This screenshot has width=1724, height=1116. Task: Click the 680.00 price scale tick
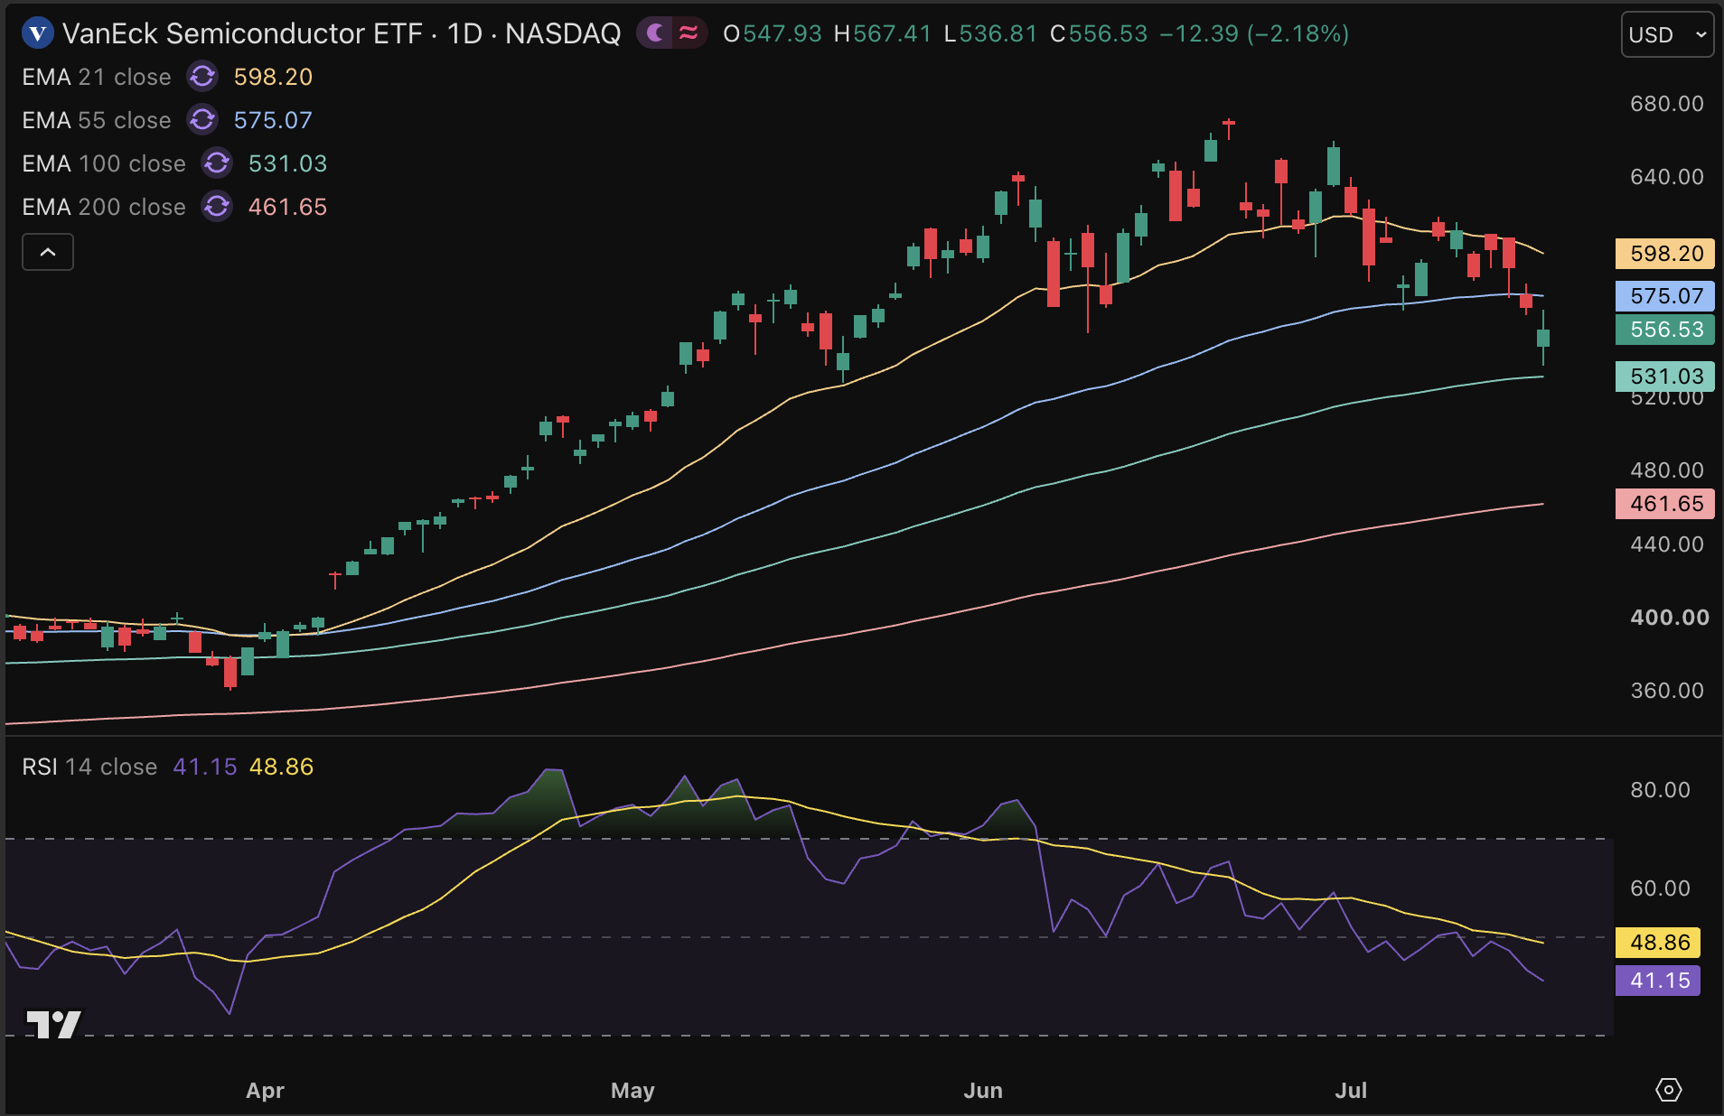point(1667,104)
